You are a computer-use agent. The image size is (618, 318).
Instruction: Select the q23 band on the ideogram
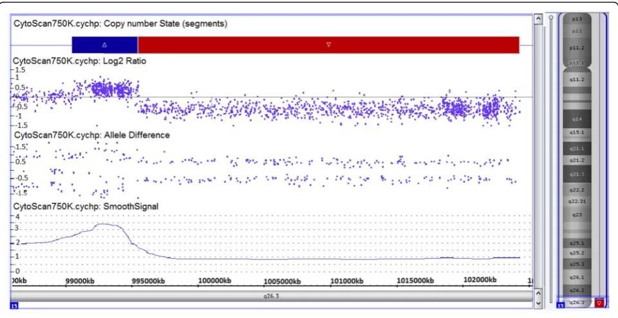pyautogui.click(x=577, y=215)
